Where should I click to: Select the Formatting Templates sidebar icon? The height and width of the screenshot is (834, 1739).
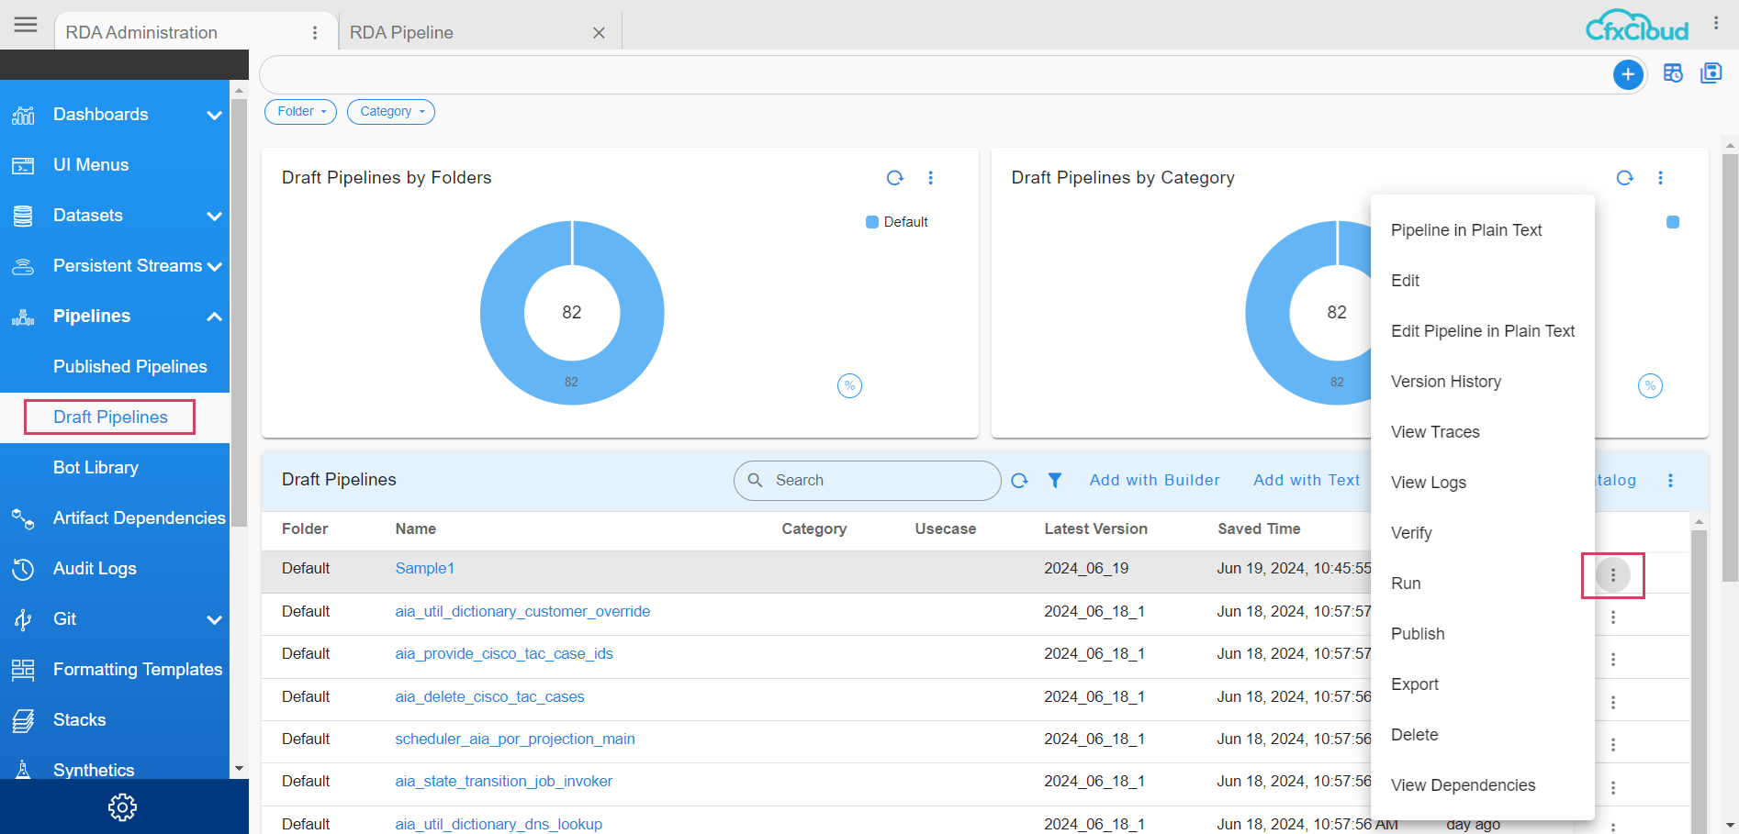(x=23, y=670)
